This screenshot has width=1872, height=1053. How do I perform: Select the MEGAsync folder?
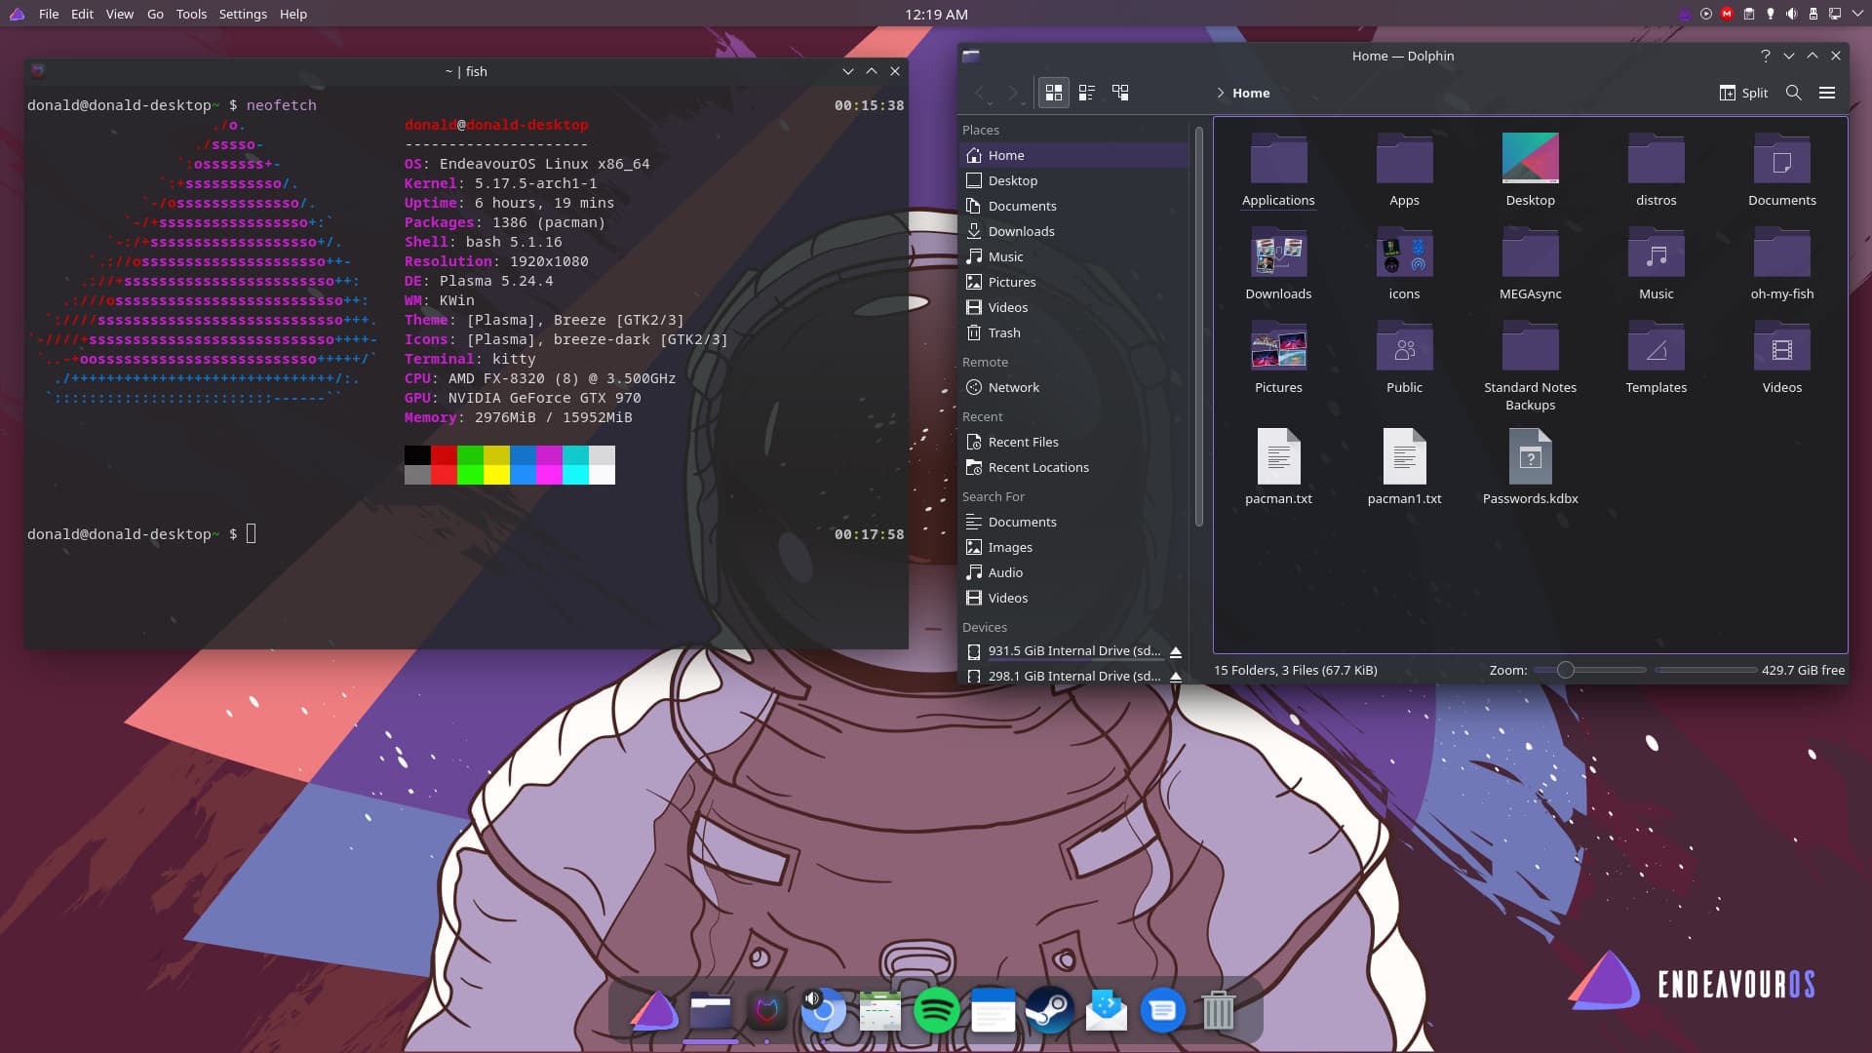[1530, 263]
